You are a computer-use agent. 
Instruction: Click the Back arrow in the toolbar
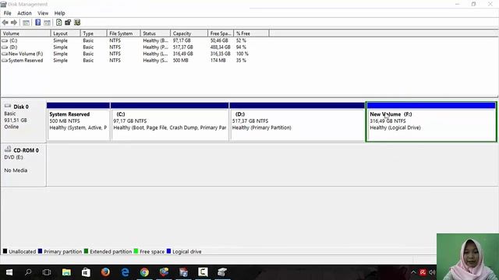coord(5,23)
